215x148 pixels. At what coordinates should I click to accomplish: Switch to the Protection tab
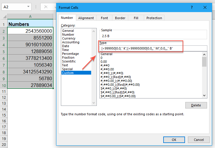click(x=154, y=18)
